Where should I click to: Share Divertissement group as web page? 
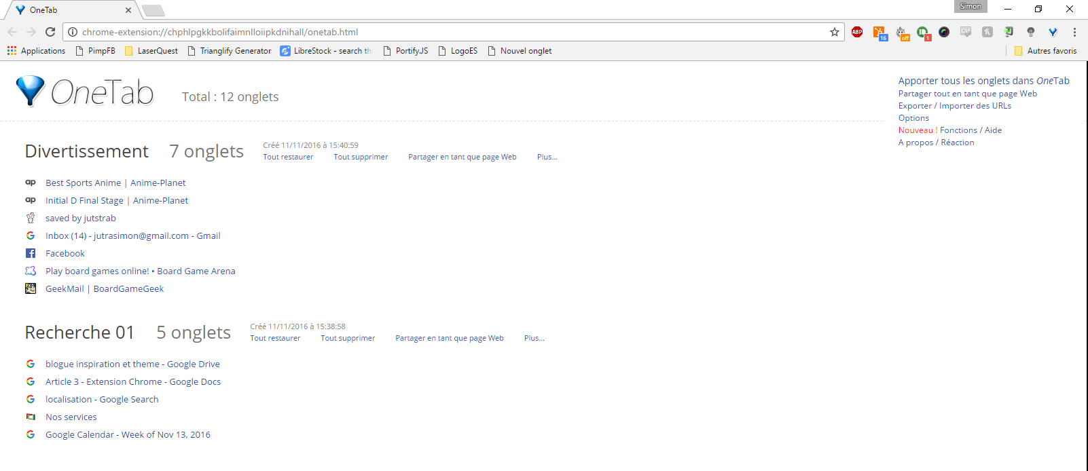pos(463,157)
